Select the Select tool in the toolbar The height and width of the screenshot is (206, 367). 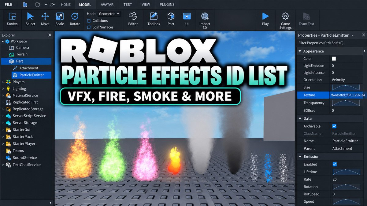[30, 19]
